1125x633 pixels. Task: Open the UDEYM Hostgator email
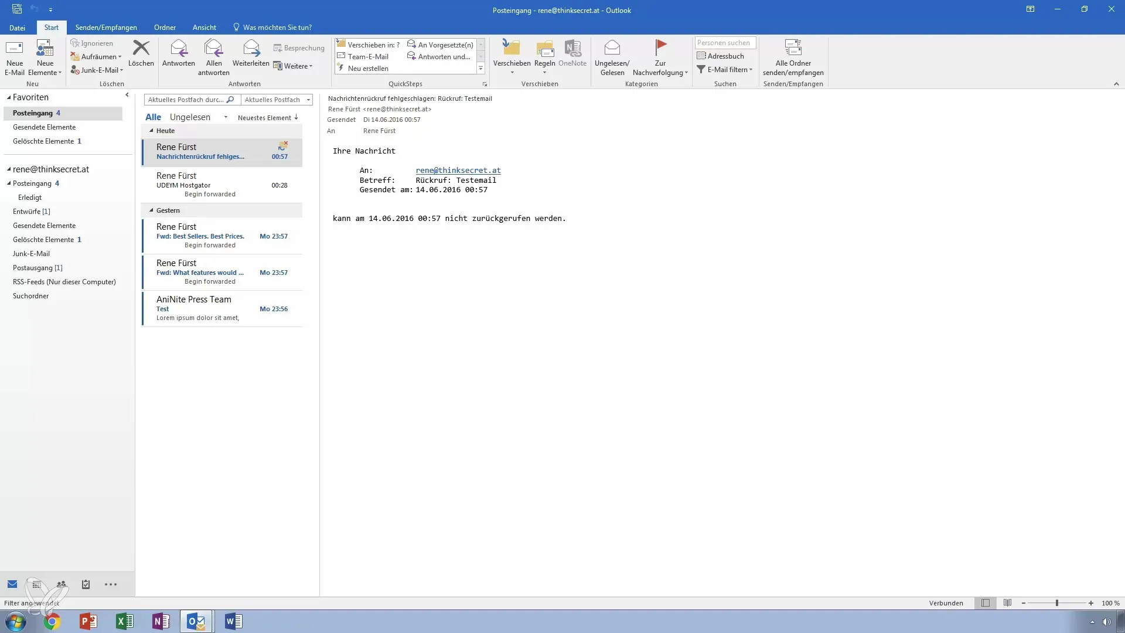[x=222, y=185]
